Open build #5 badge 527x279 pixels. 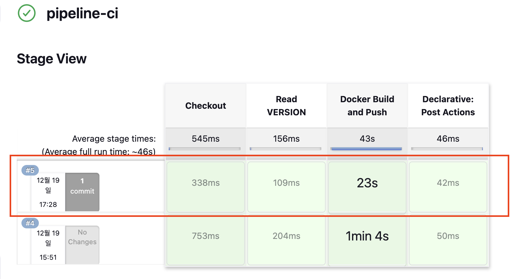click(x=30, y=170)
